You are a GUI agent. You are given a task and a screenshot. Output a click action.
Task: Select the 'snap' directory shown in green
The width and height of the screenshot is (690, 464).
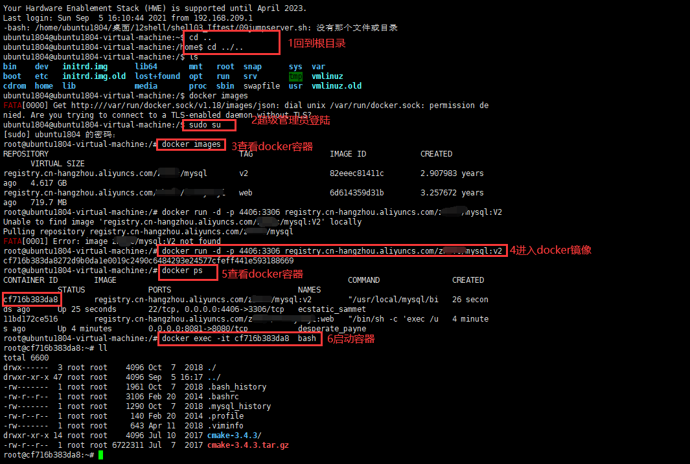[253, 66]
